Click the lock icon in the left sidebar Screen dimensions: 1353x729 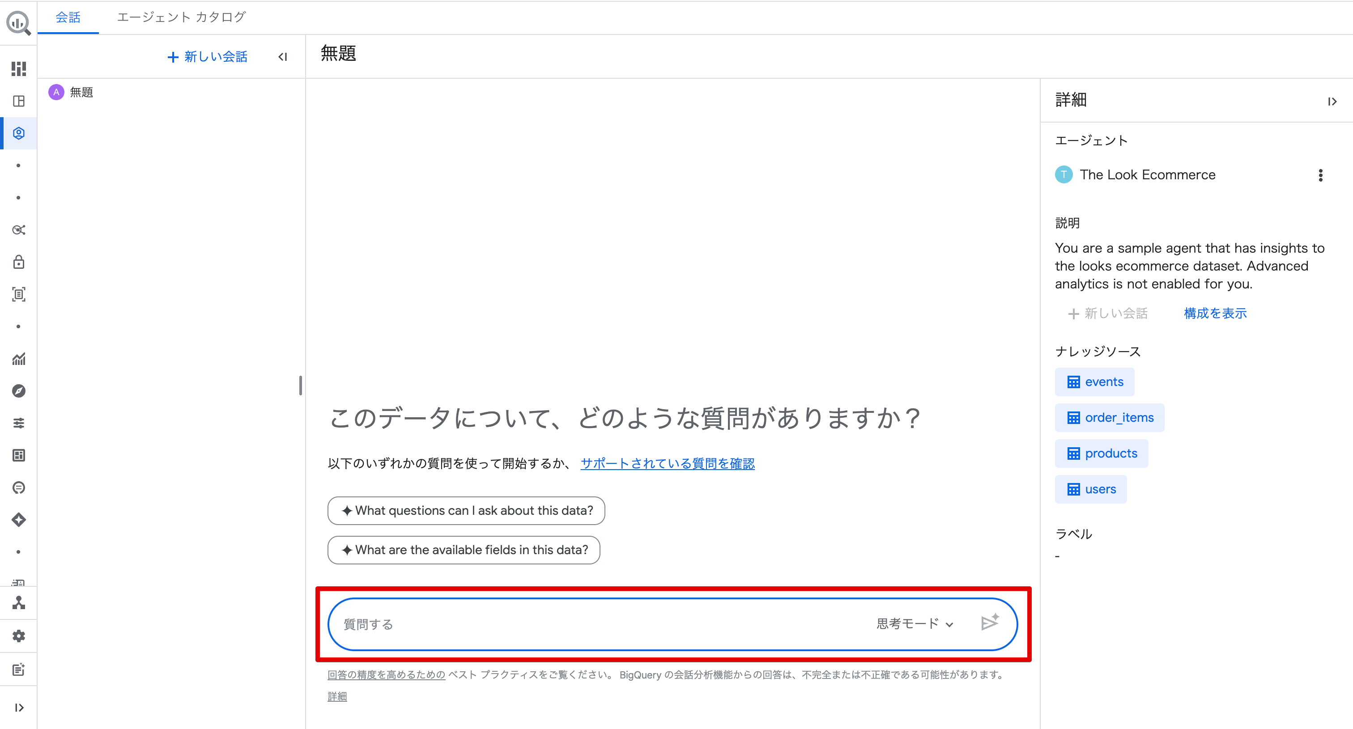pyautogui.click(x=18, y=263)
